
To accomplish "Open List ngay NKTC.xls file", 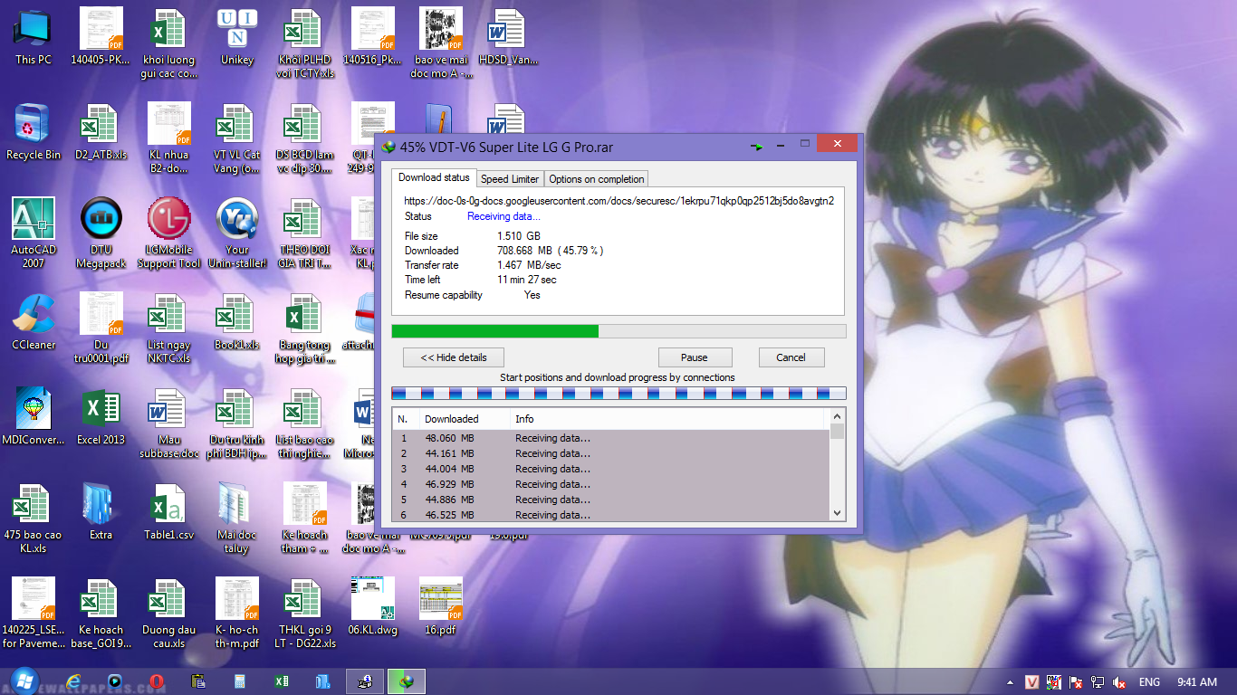I will [x=169, y=328].
